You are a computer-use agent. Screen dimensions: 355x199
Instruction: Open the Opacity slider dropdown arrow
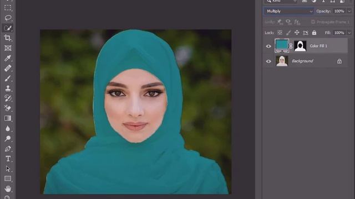click(x=349, y=11)
